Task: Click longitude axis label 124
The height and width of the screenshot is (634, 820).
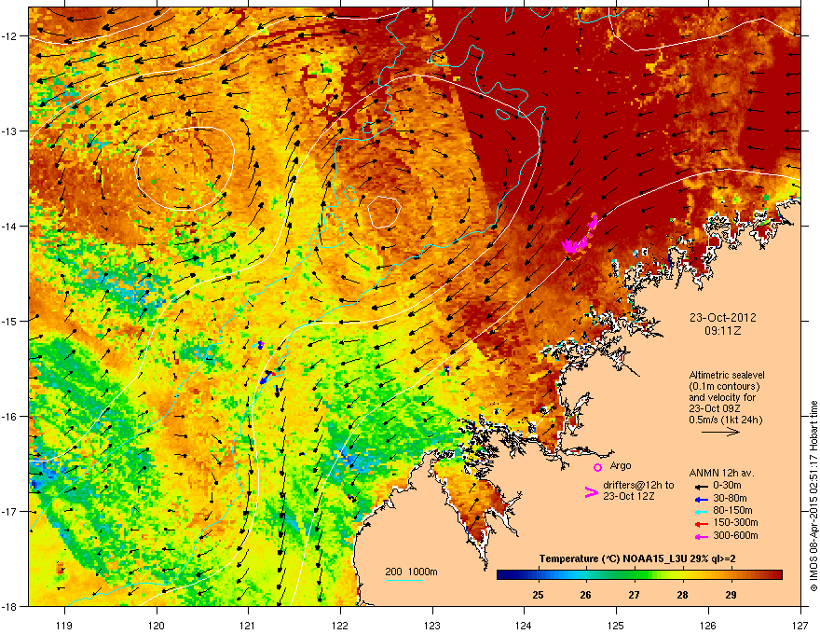Action: (524, 625)
